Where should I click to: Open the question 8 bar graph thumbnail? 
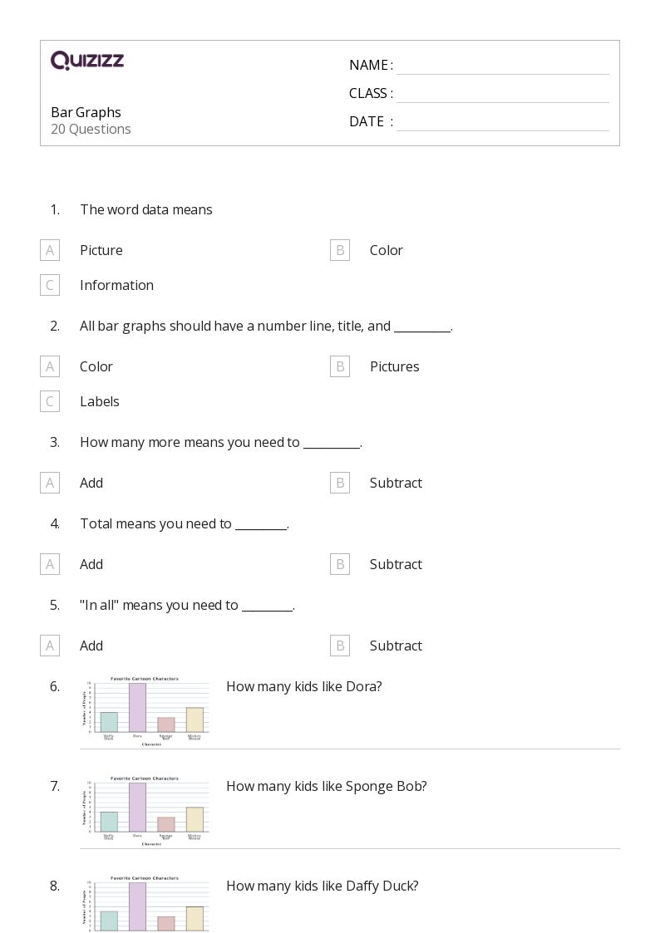[x=146, y=906]
